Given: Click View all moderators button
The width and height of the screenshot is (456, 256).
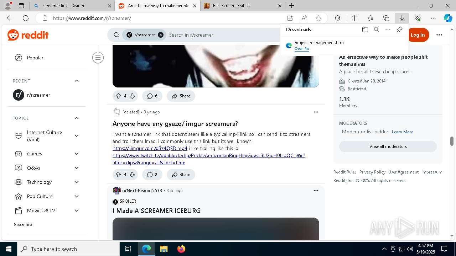Looking at the screenshot, I should 388,146.
